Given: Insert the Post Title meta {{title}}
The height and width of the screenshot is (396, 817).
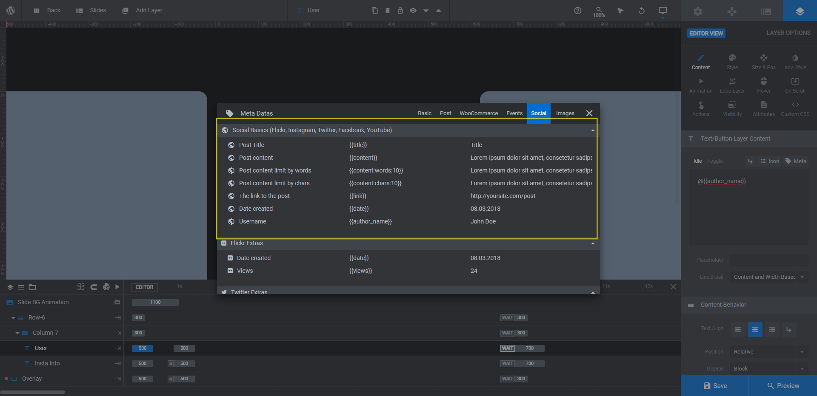Looking at the screenshot, I should pyautogui.click(x=408, y=145).
